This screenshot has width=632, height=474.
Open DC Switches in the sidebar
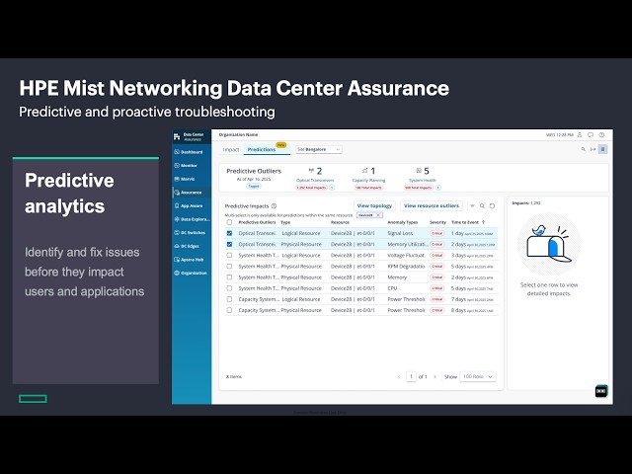click(x=191, y=233)
